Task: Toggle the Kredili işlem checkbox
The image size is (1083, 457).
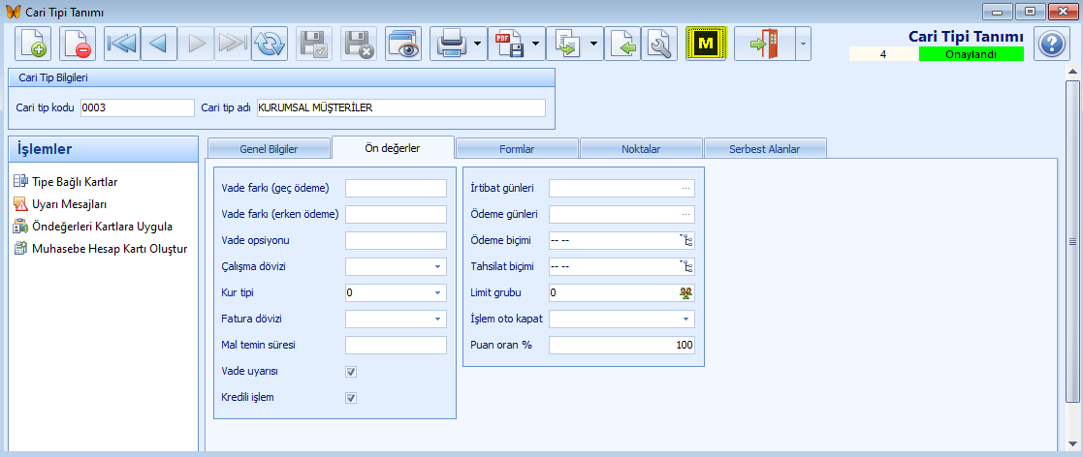Action: click(351, 397)
